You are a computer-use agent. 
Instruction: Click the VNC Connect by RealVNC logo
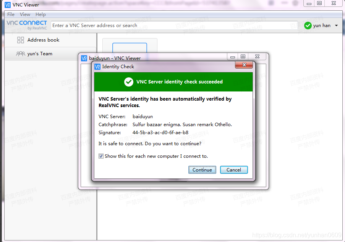(27, 25)
